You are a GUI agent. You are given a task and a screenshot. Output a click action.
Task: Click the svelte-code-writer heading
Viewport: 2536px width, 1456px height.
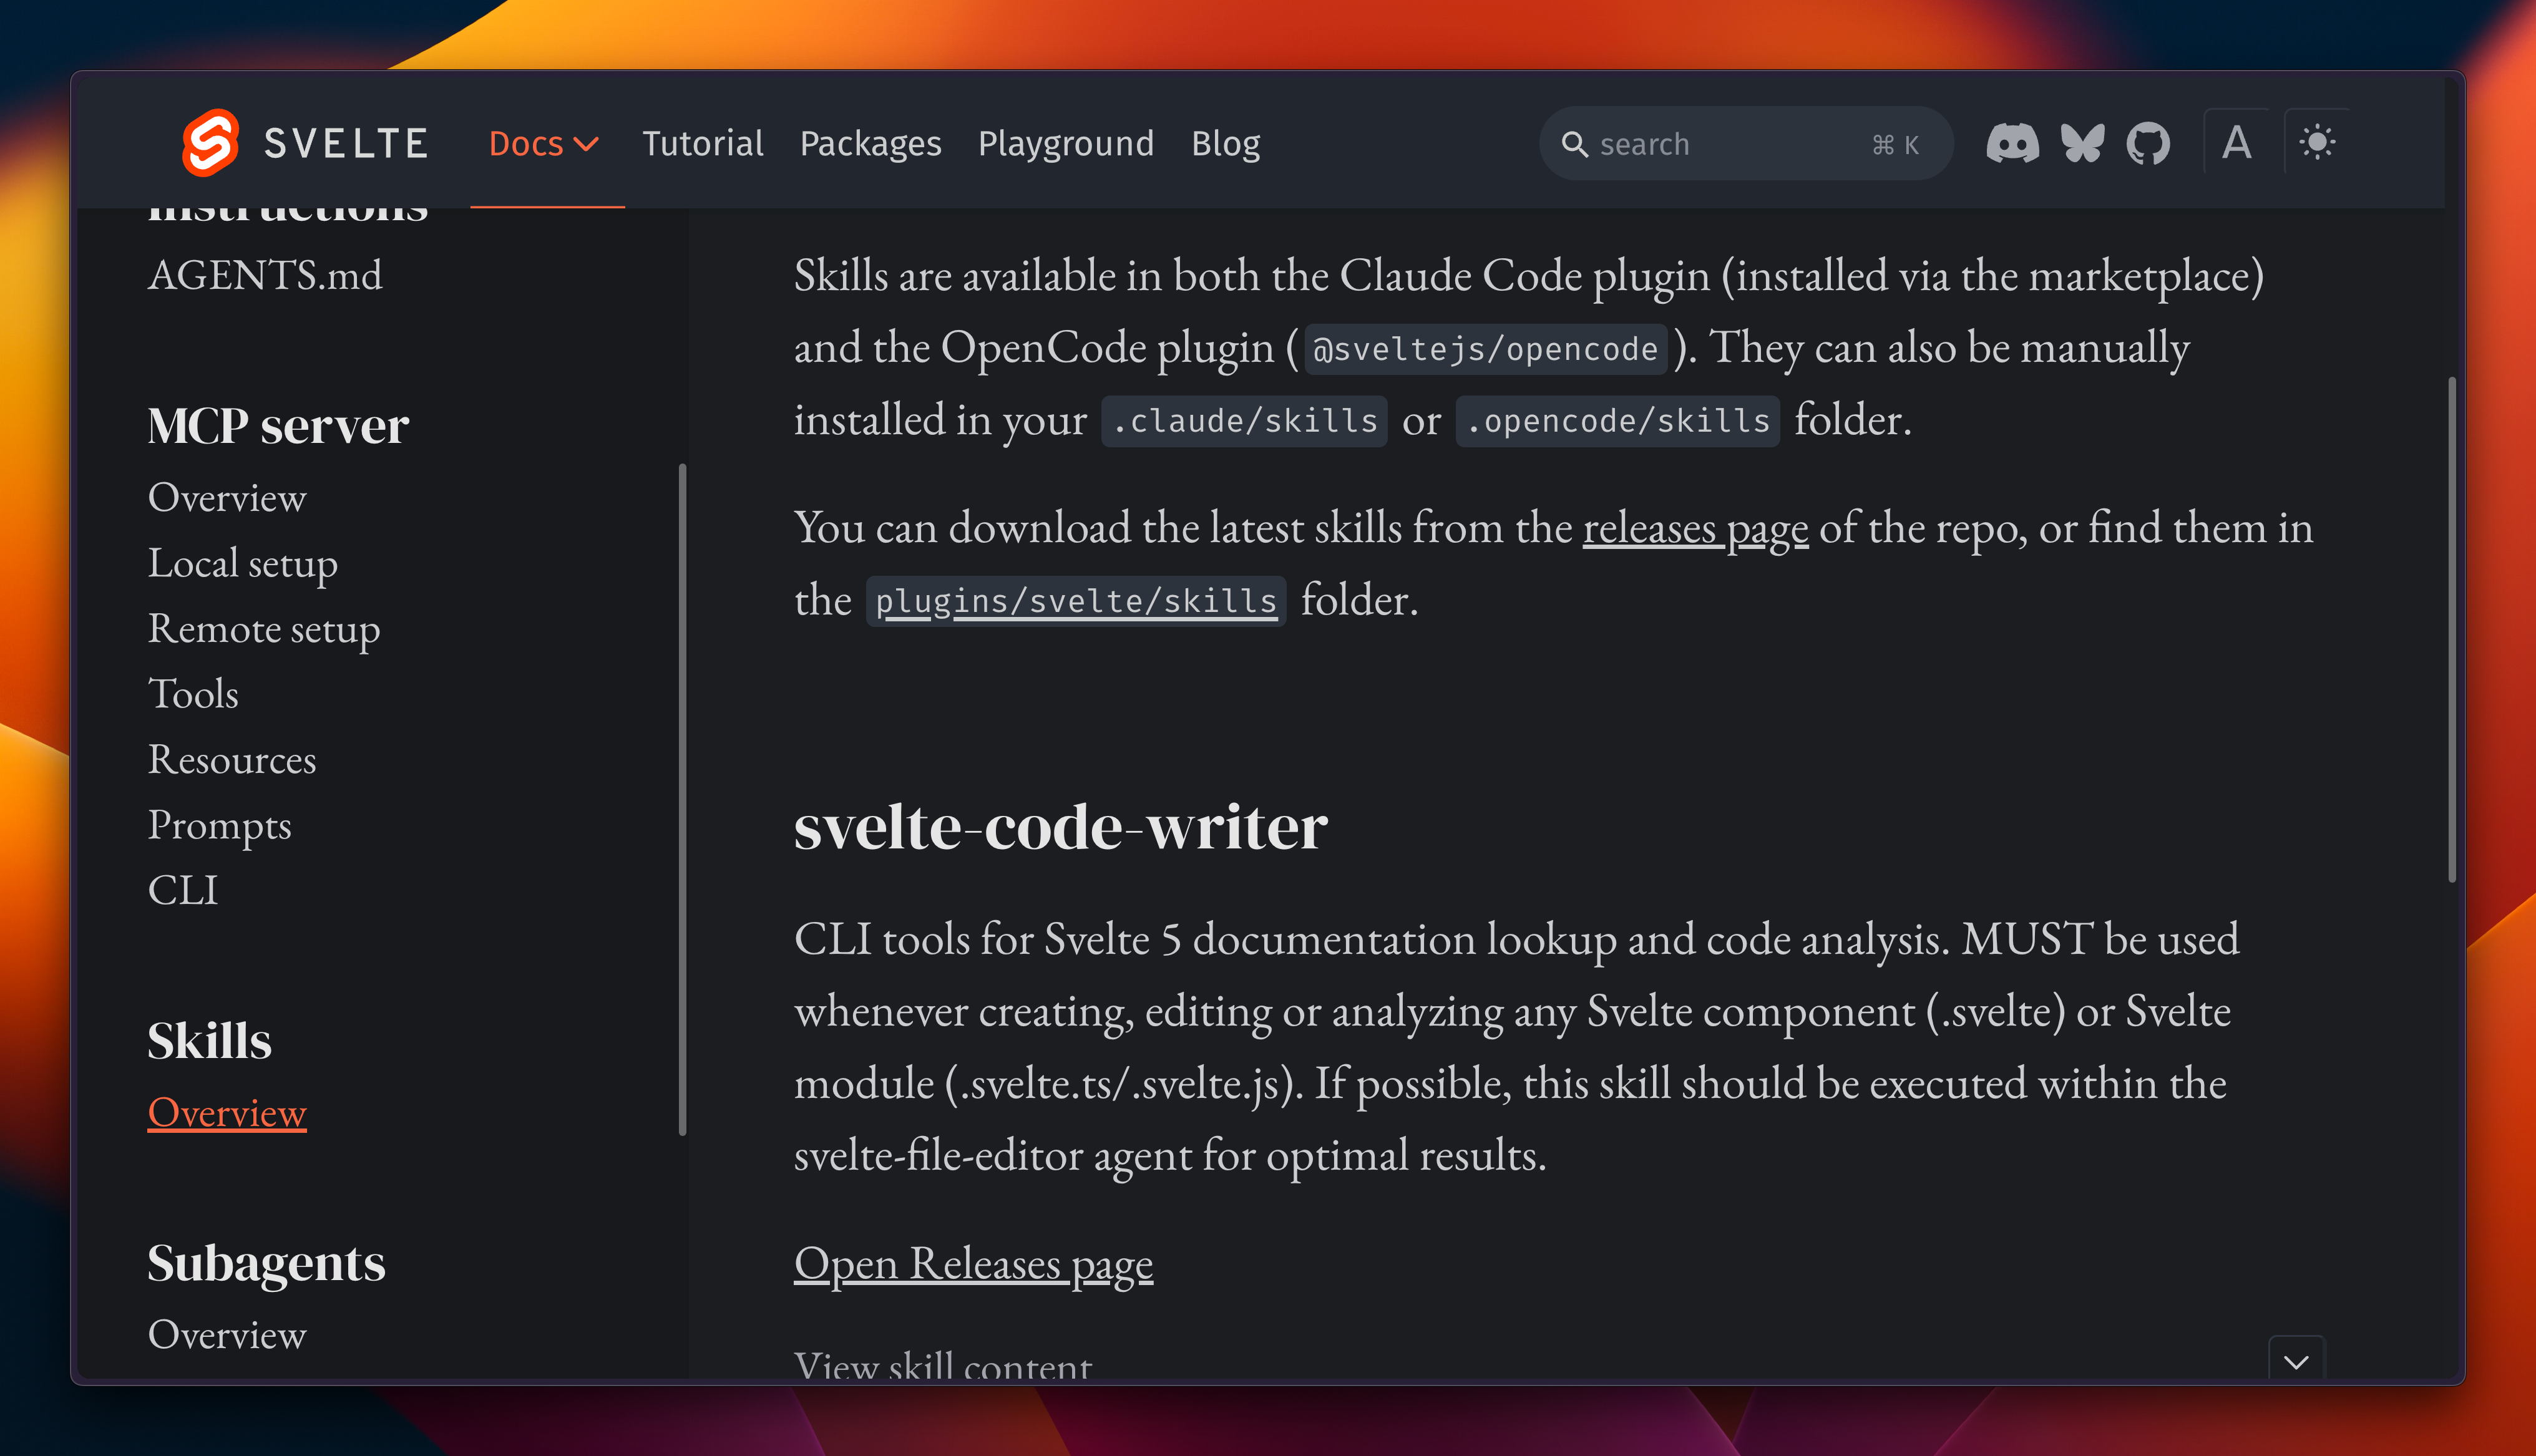pyautogui.click(x=1060, y=826)
